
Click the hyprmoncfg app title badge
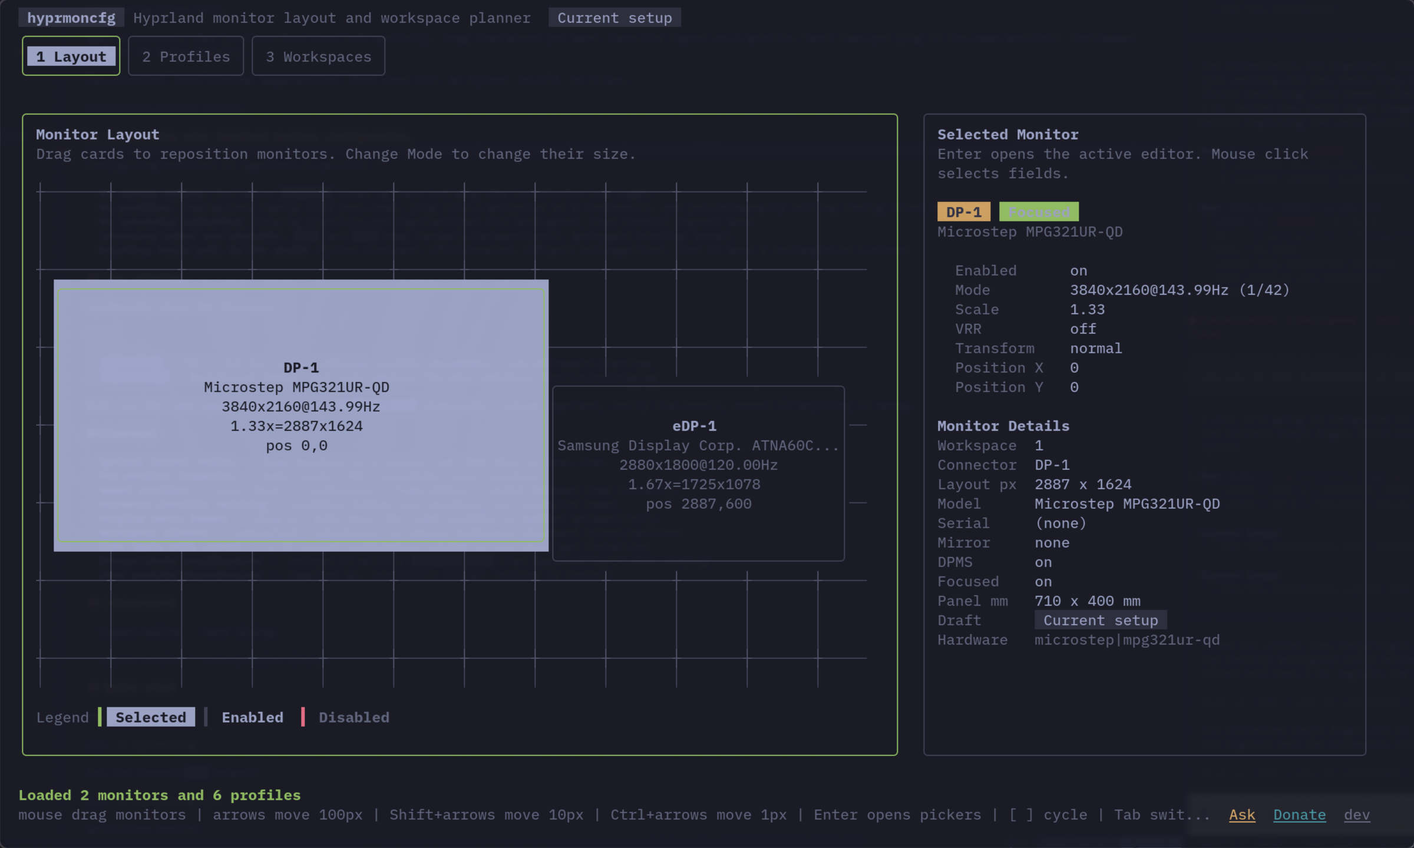coord(71,17)
